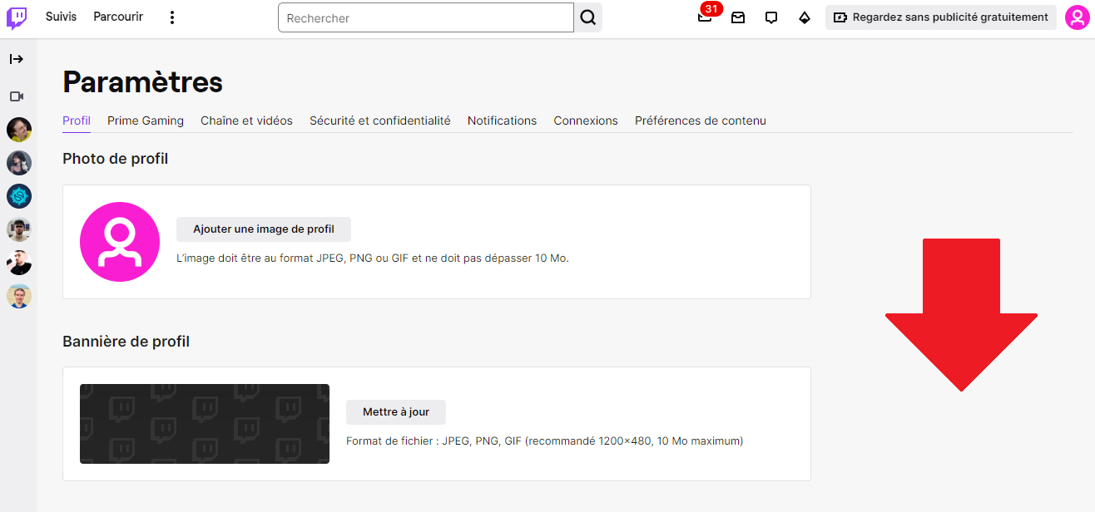The image size is (1095, 512).
Task: Click the camera icon in sidebar
Action: point(17,96)
